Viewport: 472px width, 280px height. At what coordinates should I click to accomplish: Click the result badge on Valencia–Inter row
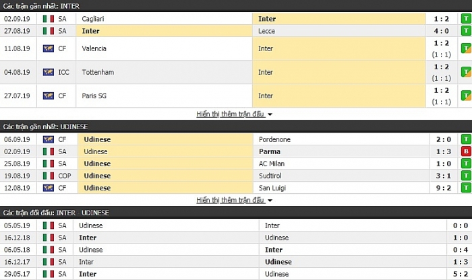tap(467, 48)
